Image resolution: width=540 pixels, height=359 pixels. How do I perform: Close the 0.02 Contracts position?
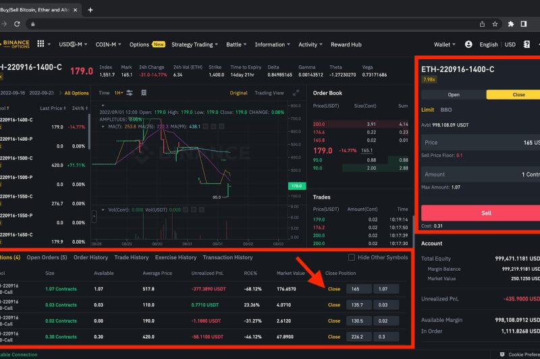(334, 321)
